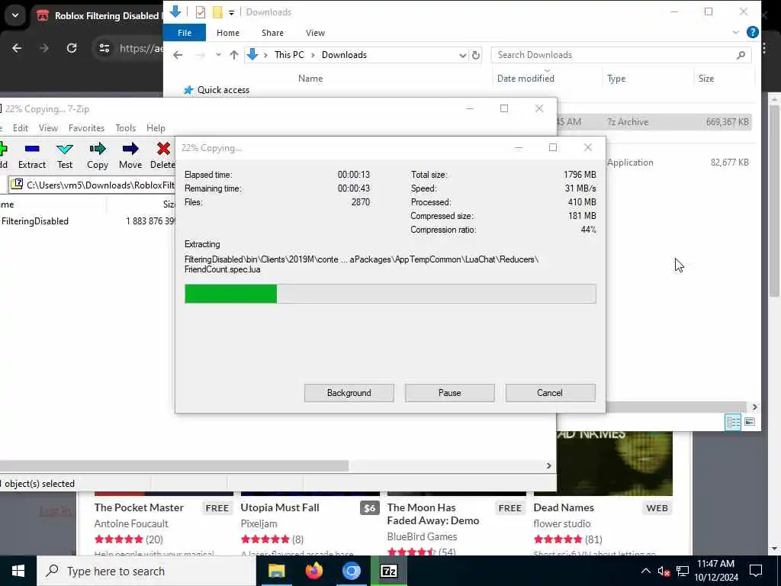Open the Windows Start menu
Image resolution: width=781 pixels, height=586 pixels.
tap(18, 571)
